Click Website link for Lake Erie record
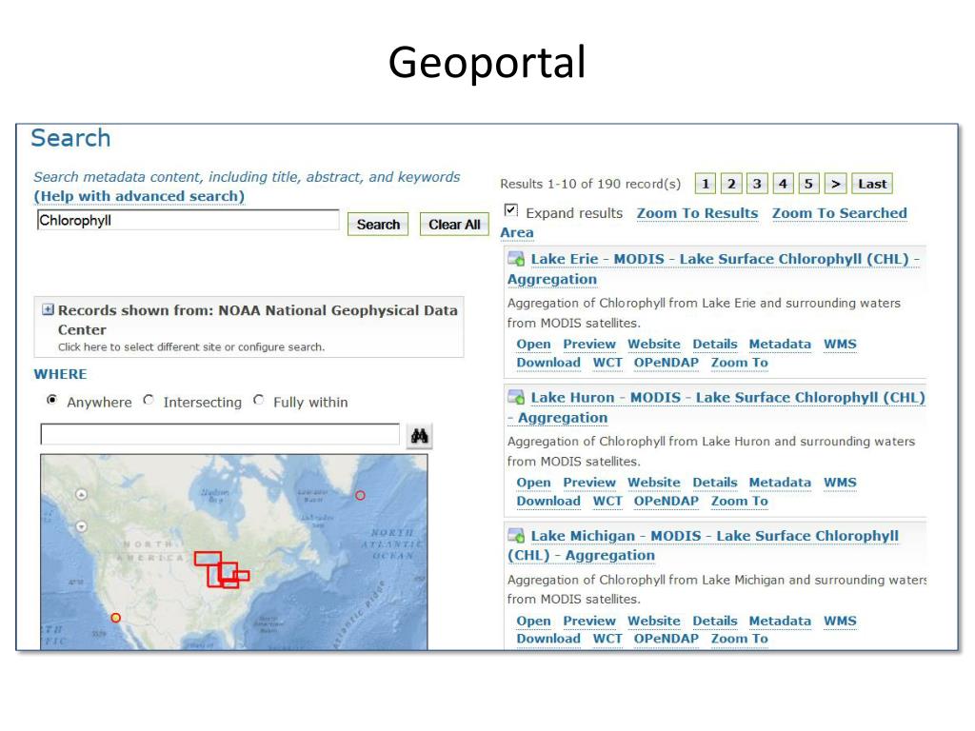Viewport: 975px width, 731px height. pos(654,344)
